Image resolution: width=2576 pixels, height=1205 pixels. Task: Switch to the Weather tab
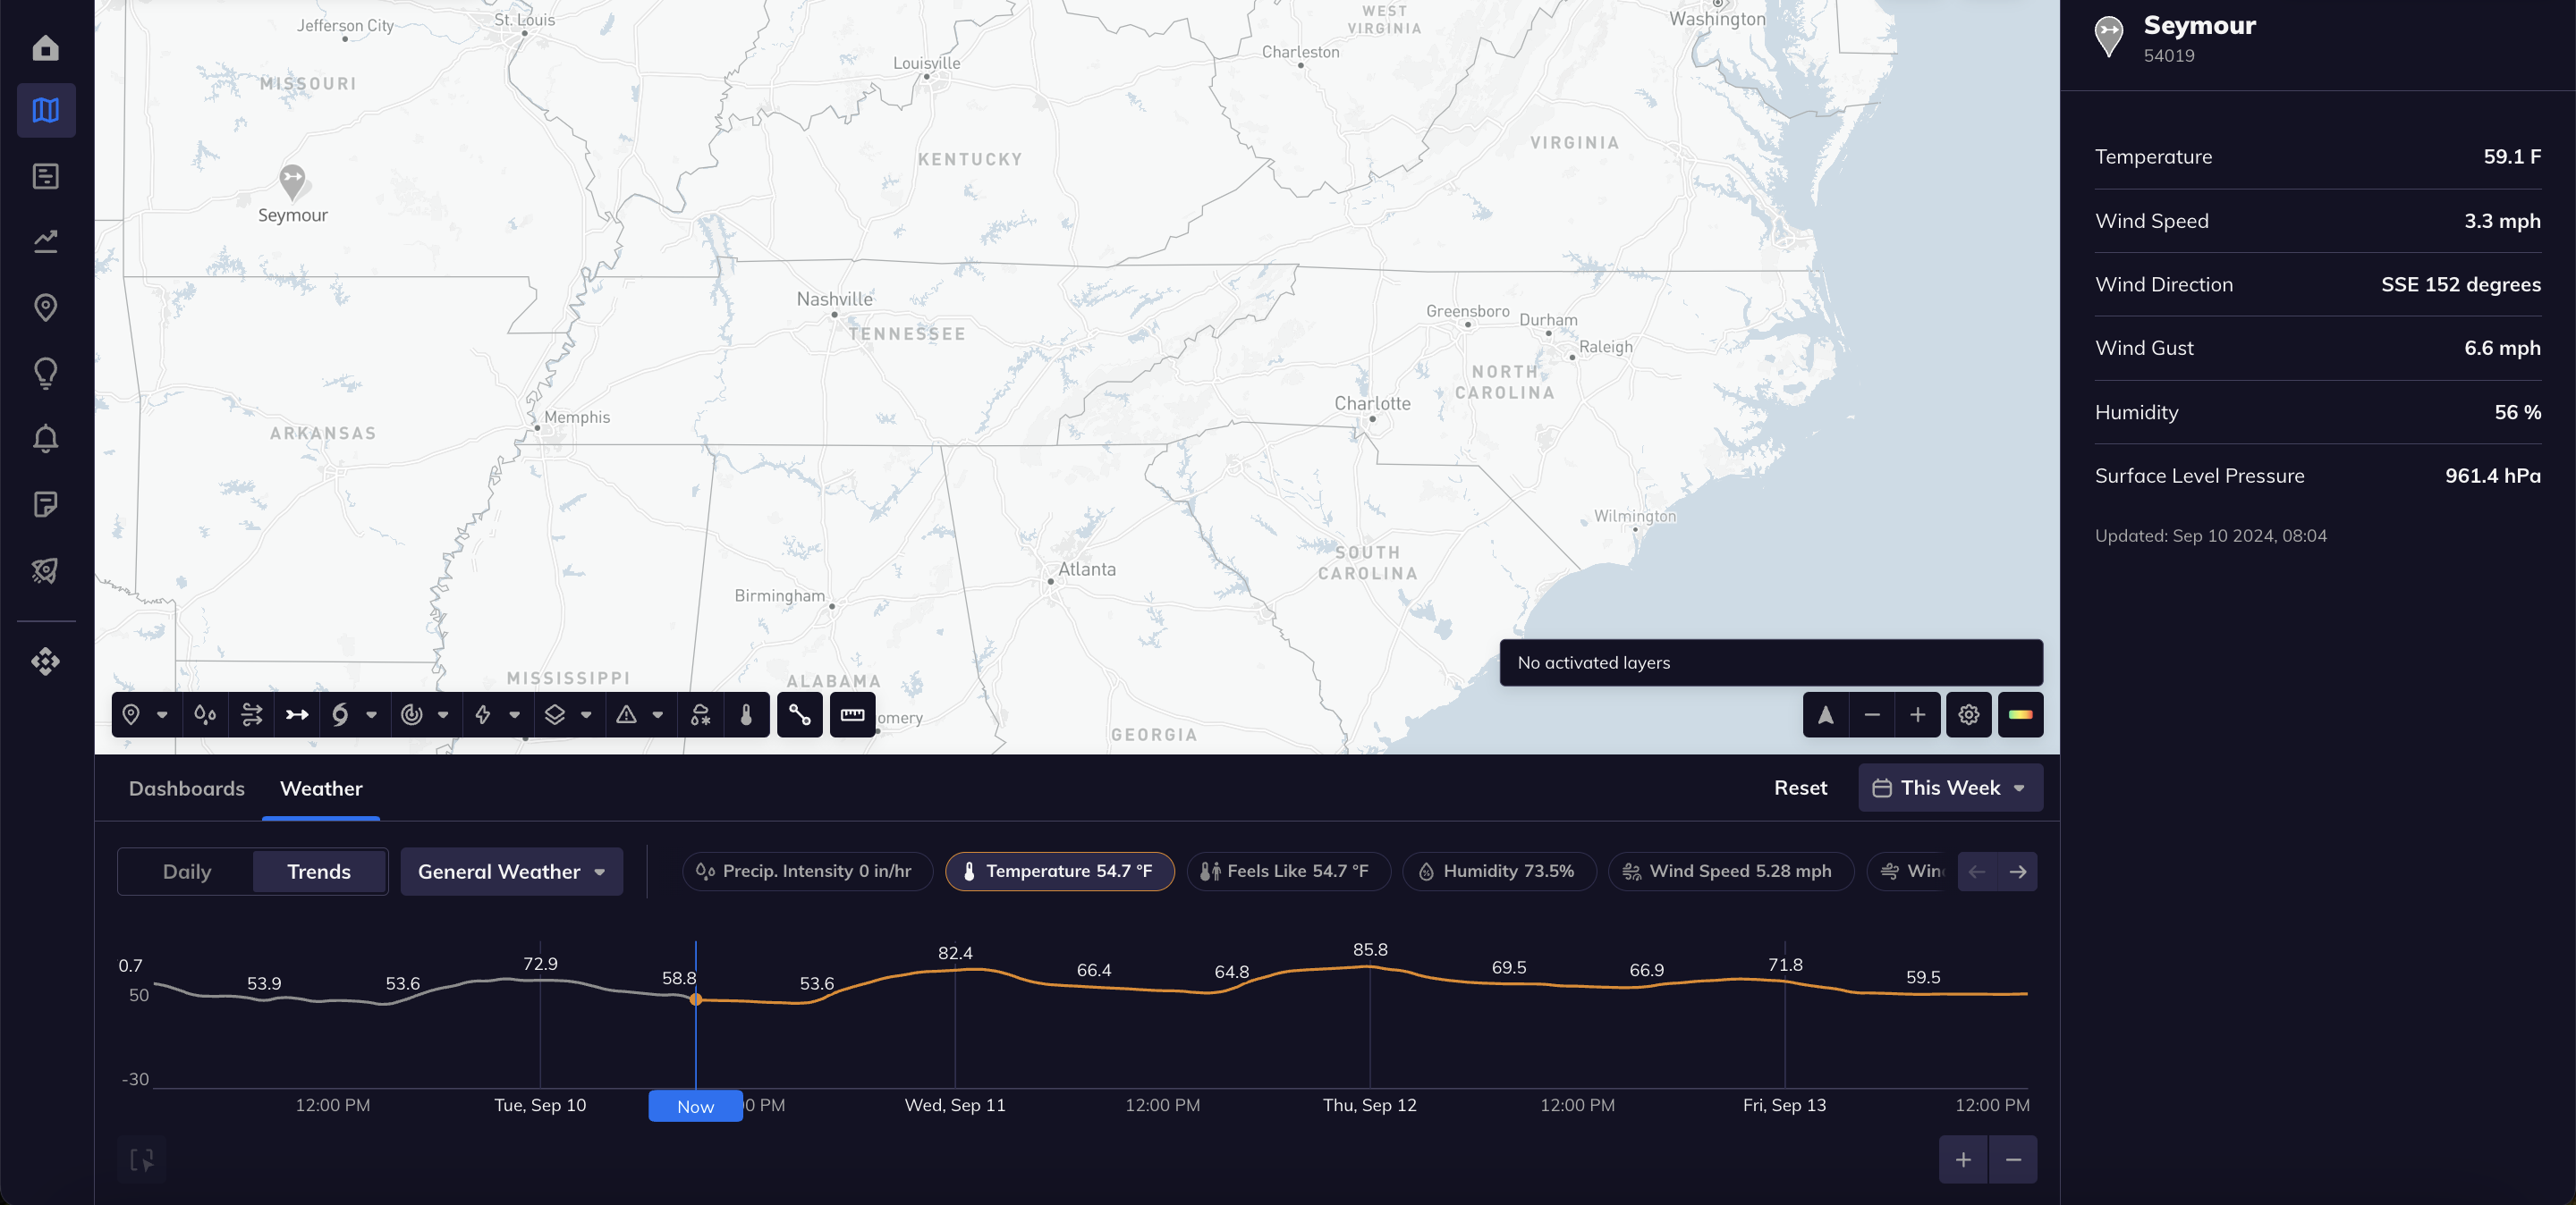(322, 788)
